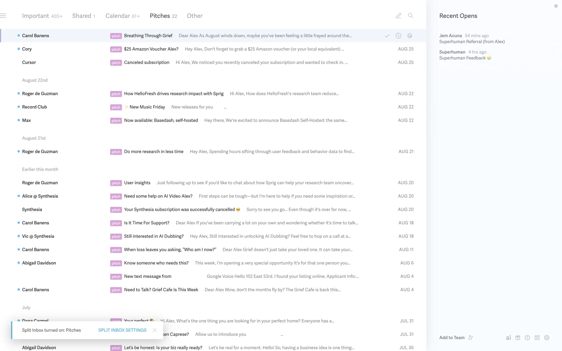Viewport: 562px width, 351px height.
Task: Open the ai assistant icon
Action: 508,338
